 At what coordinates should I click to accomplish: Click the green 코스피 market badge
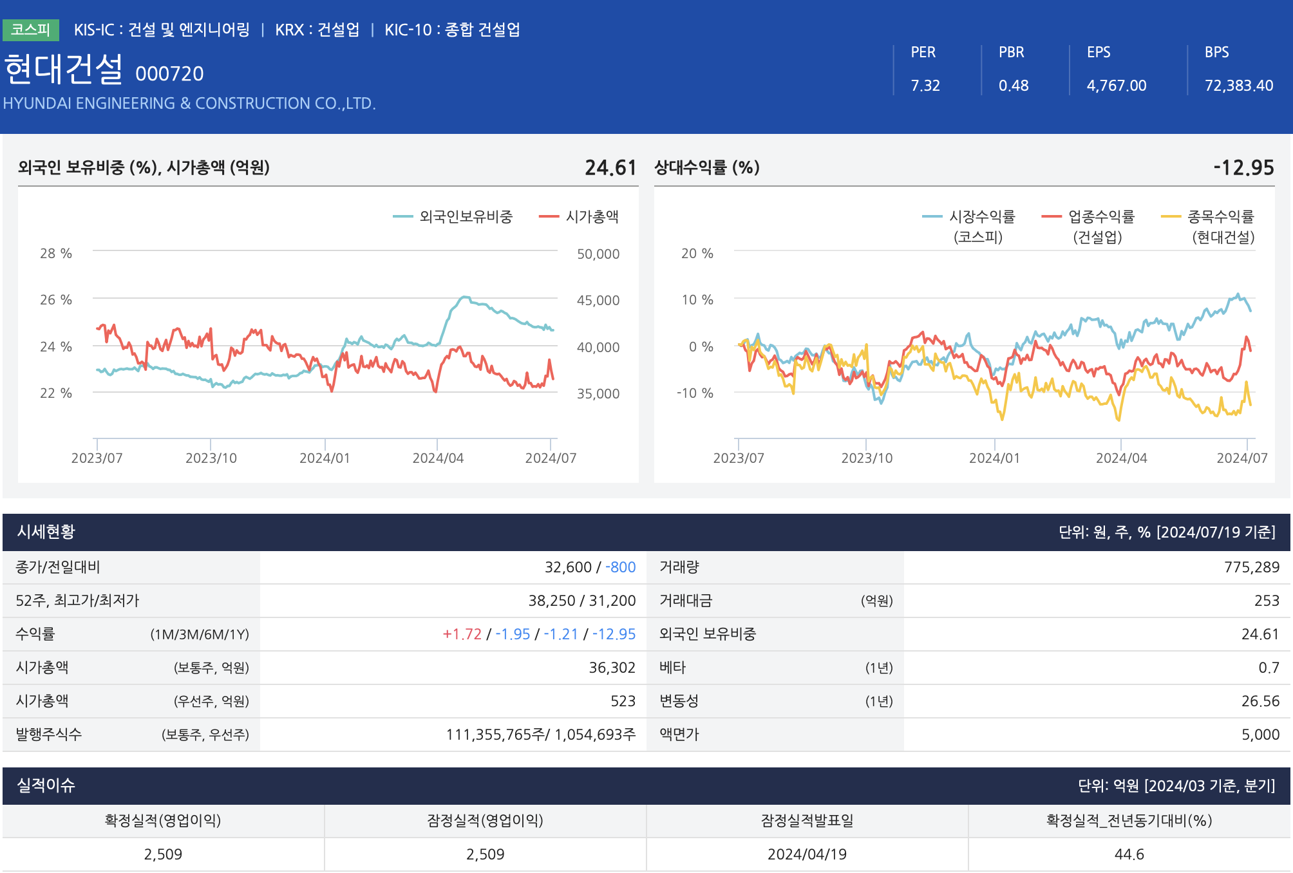click(x=30, y=30)
